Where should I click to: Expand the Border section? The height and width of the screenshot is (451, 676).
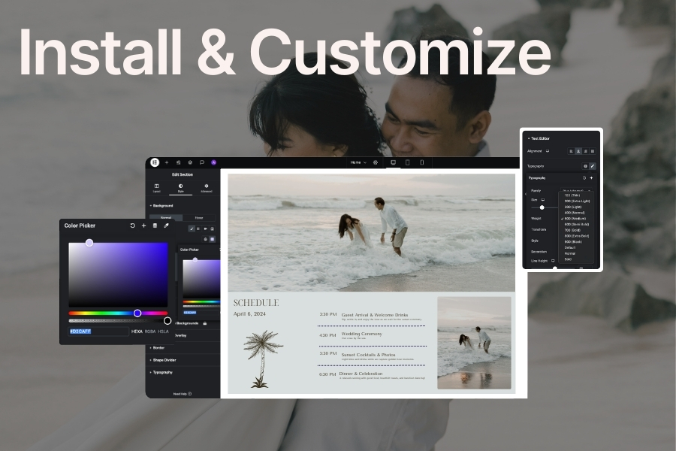pos(159,347)
